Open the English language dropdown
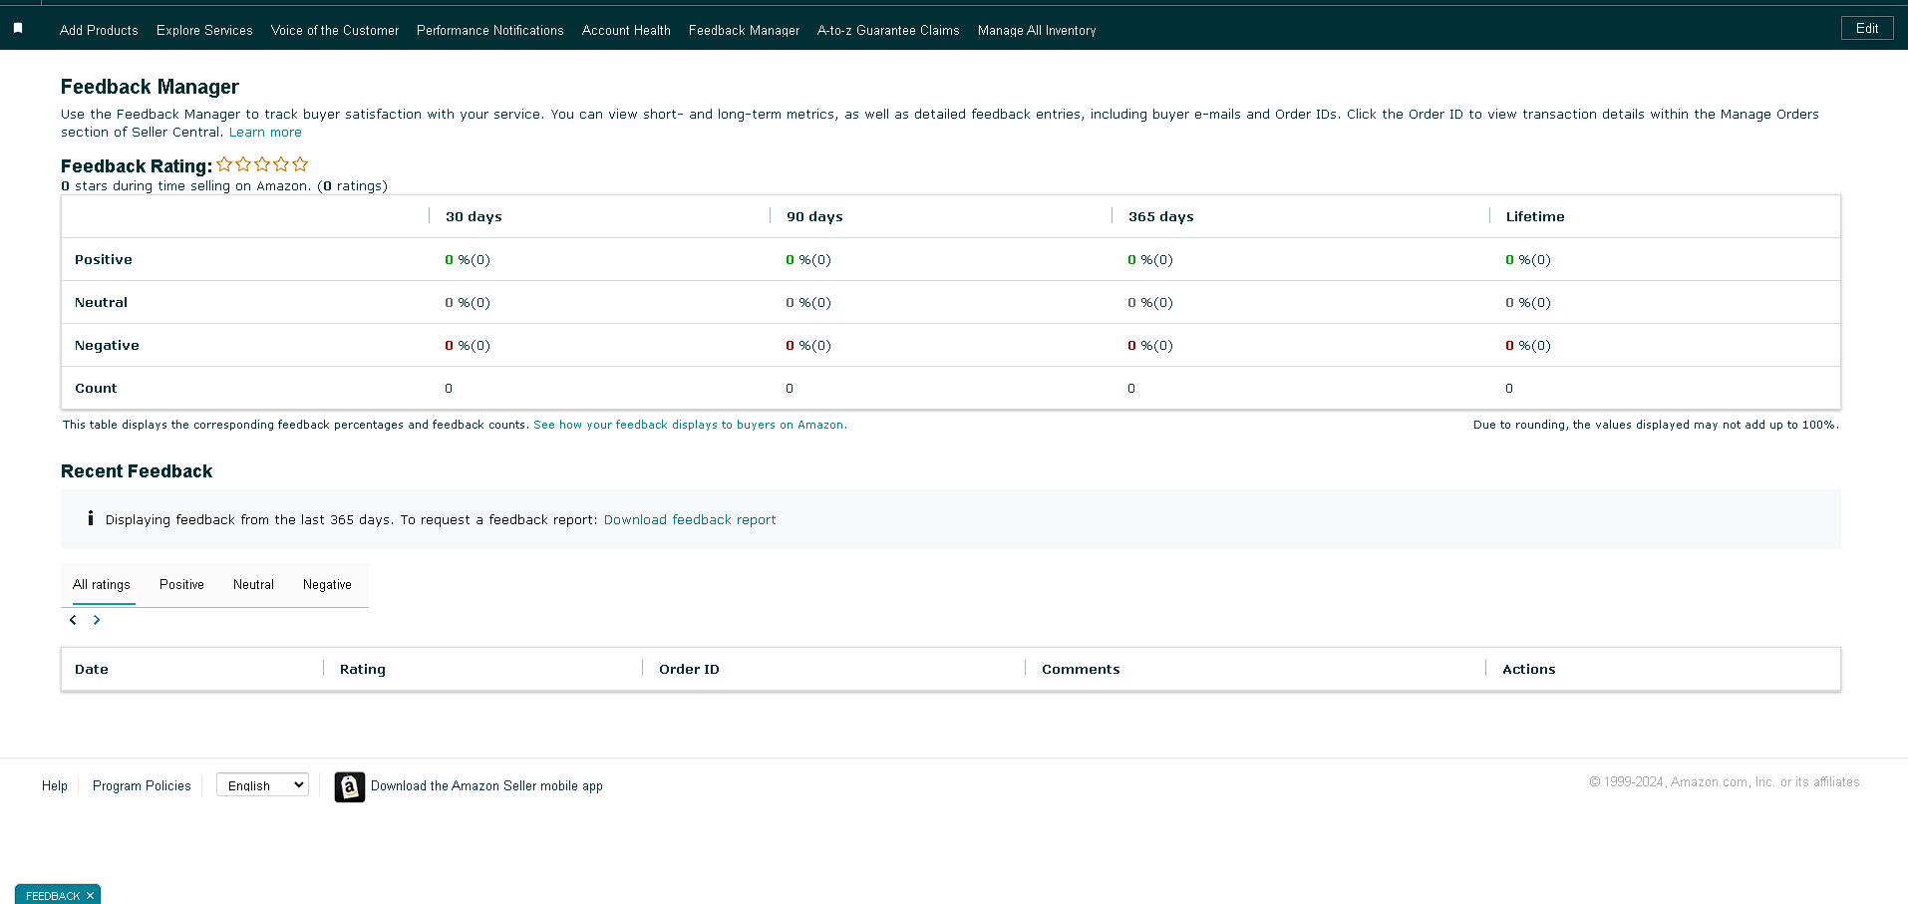1908x904 pixels. click(262, 785)
